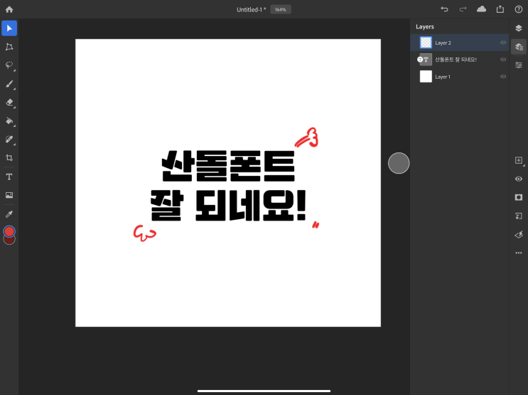This screenshot has width=528, height=395.
Task: Hide the 산돌폰트 text layer eye icon
Action: point(503,60)
